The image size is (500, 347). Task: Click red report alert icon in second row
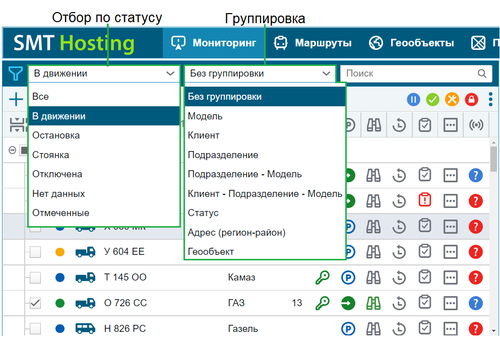[x=425, y=200]
